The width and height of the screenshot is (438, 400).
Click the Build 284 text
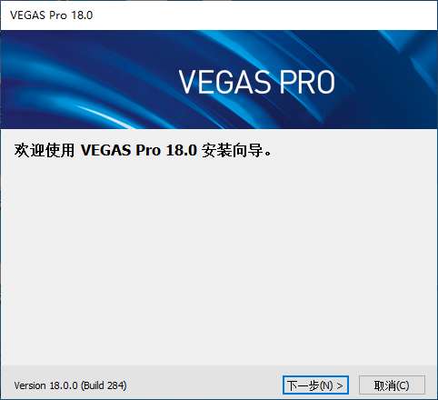(x=104, y=385)
